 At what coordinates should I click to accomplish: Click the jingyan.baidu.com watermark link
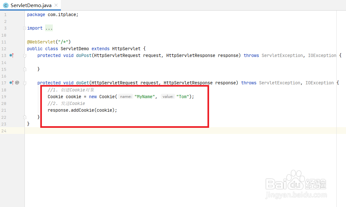pyautogui.click(x=296, y=195)
